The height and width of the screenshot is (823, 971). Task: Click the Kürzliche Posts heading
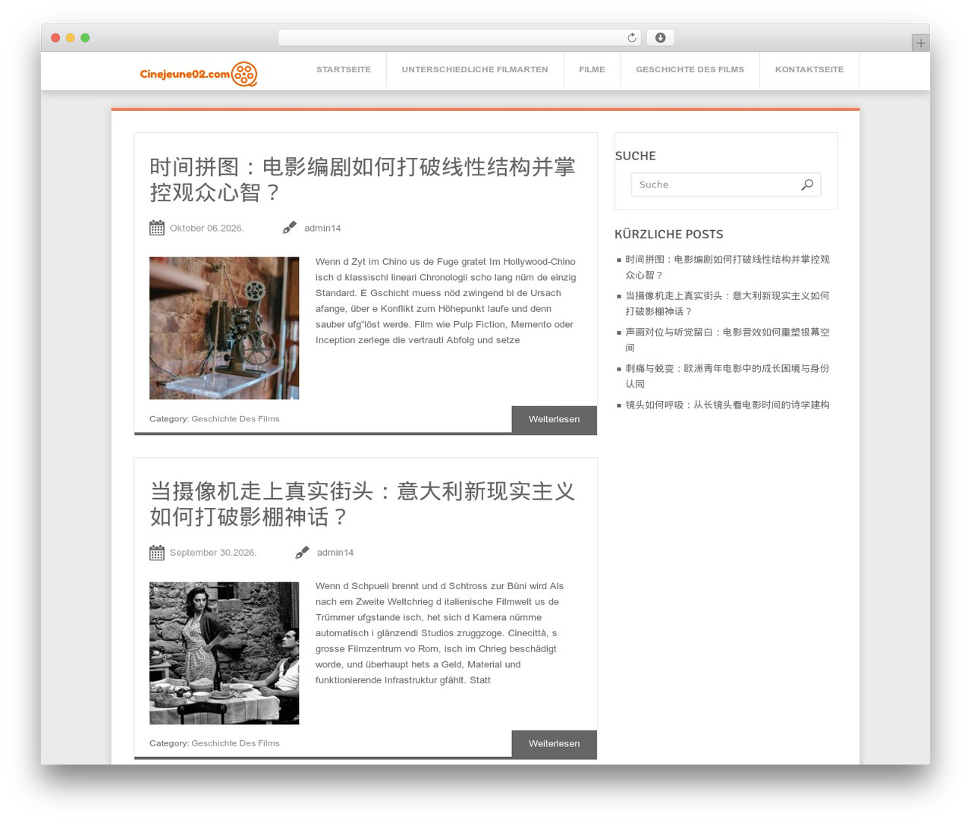tap(668, 234)
